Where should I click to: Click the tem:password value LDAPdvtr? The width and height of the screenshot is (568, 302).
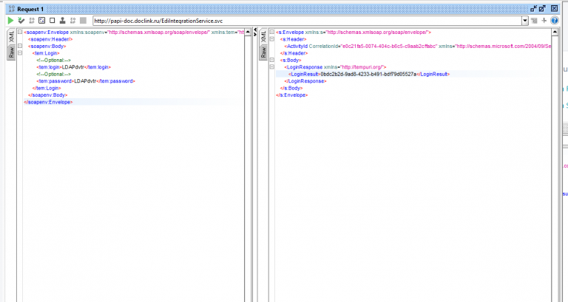pyautogui.click(x=85, y=81)
